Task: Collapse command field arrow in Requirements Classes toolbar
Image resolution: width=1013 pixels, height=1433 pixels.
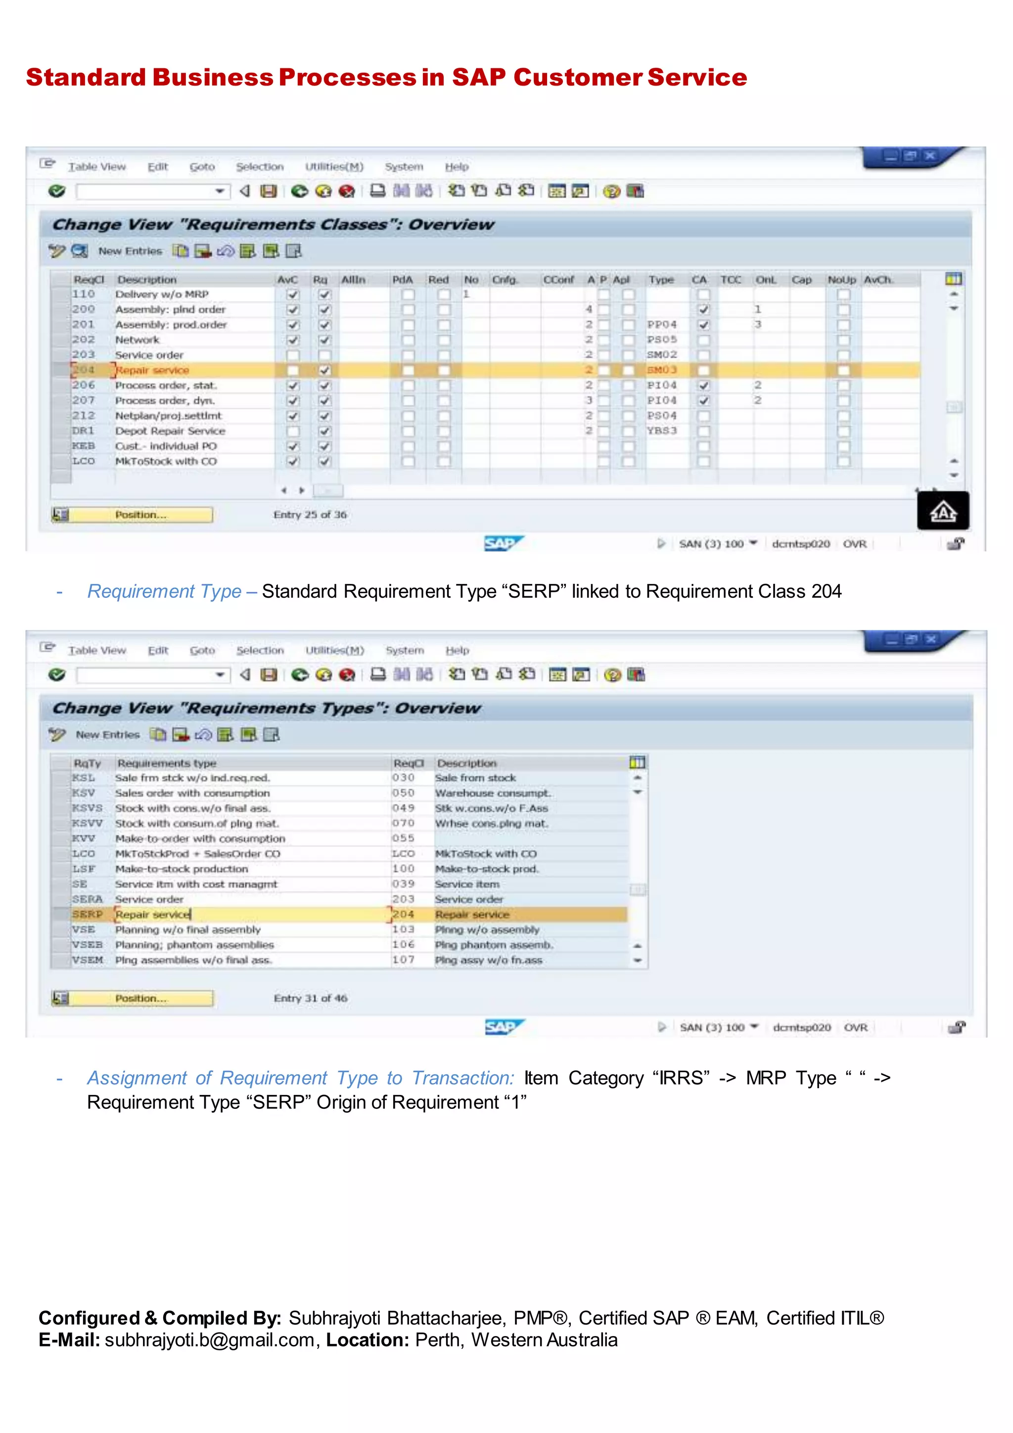Action: 245,191
